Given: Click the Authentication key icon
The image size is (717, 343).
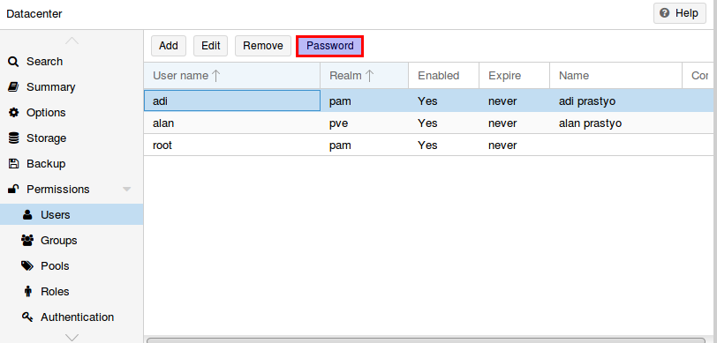Looking at the screenshot, I should (28, 317).
